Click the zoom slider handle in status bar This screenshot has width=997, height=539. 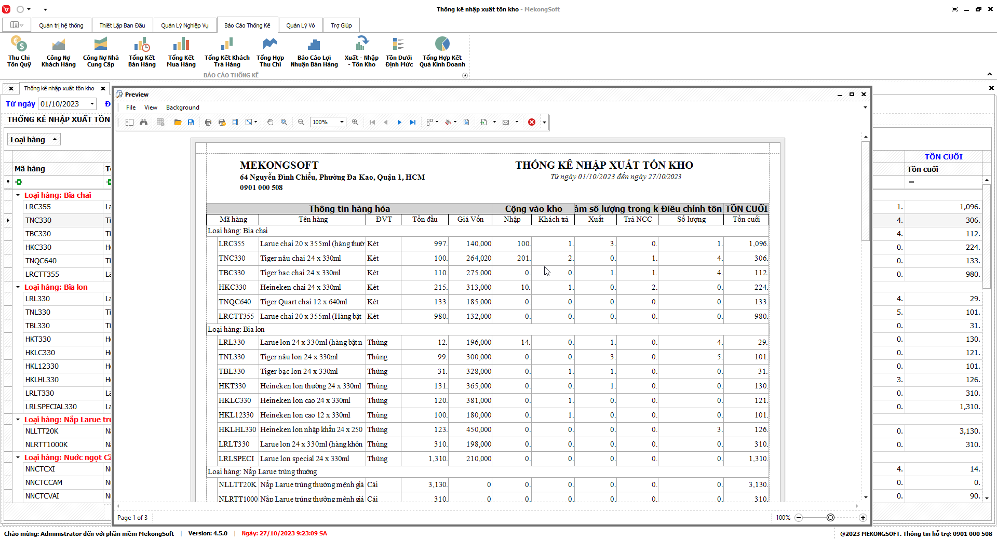830,518
